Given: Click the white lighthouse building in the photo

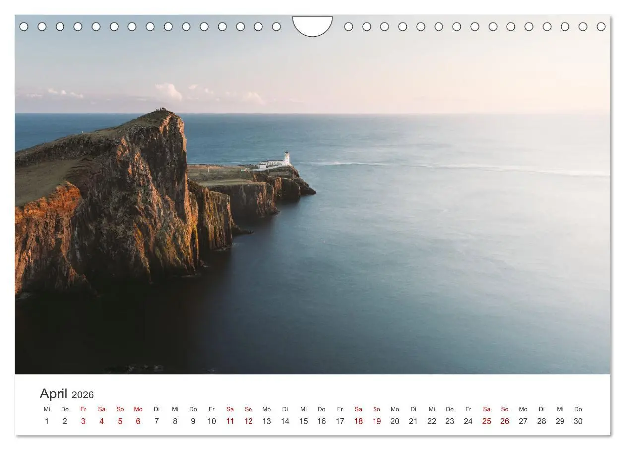Looking at the screenshot, I should pyautogui.click(x=275, y=161).
